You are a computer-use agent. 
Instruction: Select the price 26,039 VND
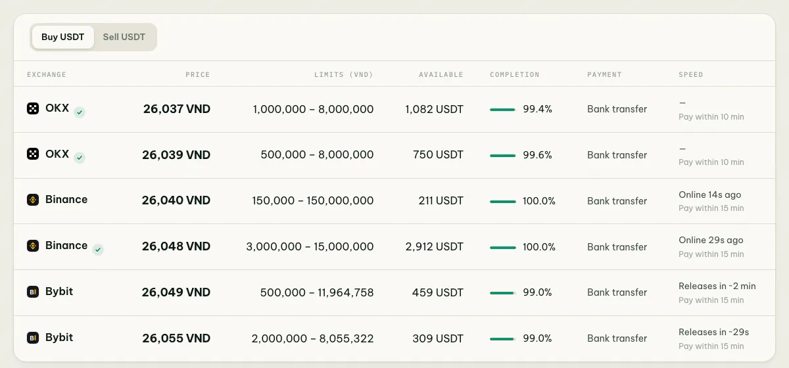[x=176, y=155]
